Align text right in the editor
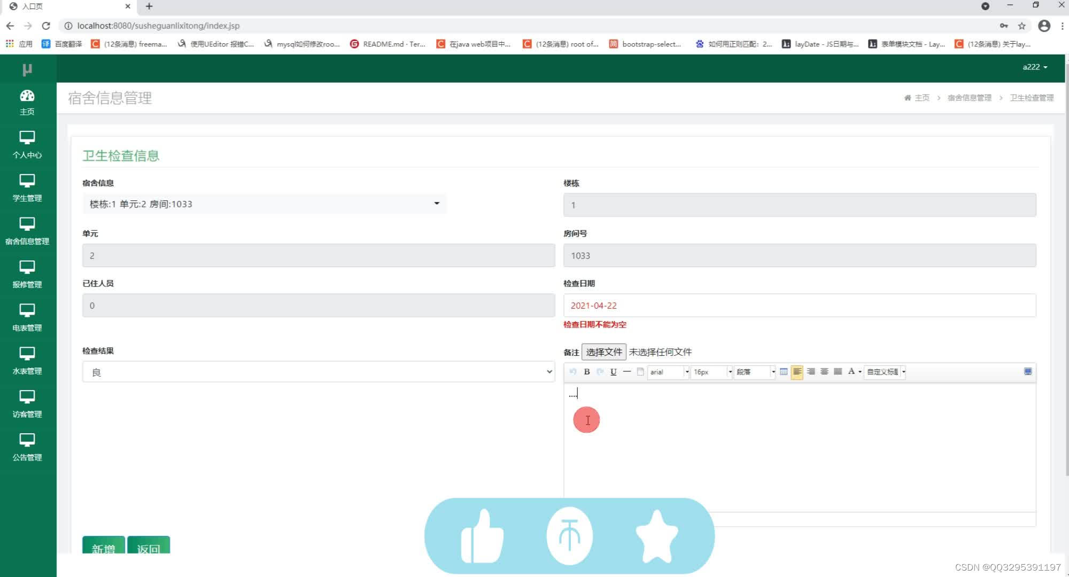This screenshot has width=1069, height=577. click(811, 372)
